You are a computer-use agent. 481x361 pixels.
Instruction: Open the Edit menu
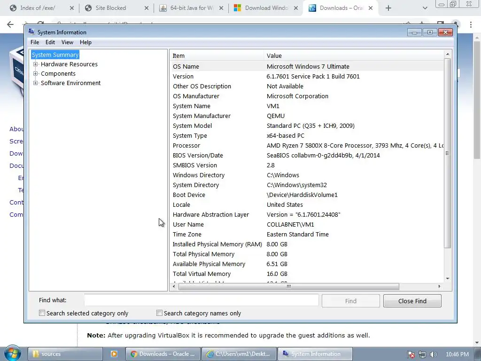pos(50,42)
